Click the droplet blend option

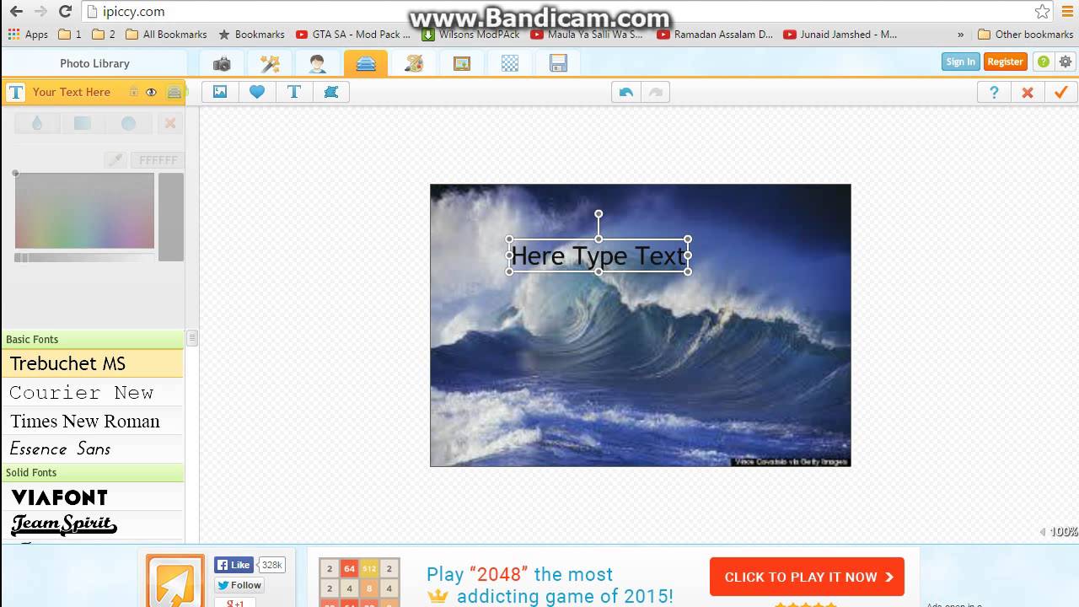pyautogui.click(x=37, y=123)
